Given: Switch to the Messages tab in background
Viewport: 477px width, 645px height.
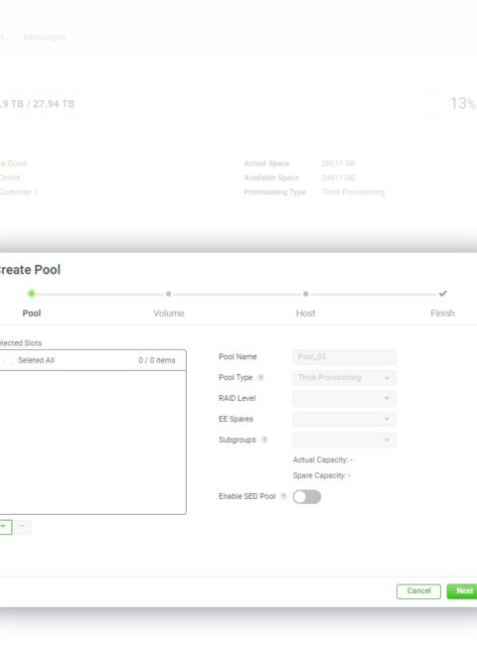Looking at the screenshot, I should tap(45, 37).
